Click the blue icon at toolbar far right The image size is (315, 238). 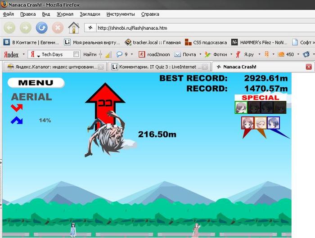(306, 54)
